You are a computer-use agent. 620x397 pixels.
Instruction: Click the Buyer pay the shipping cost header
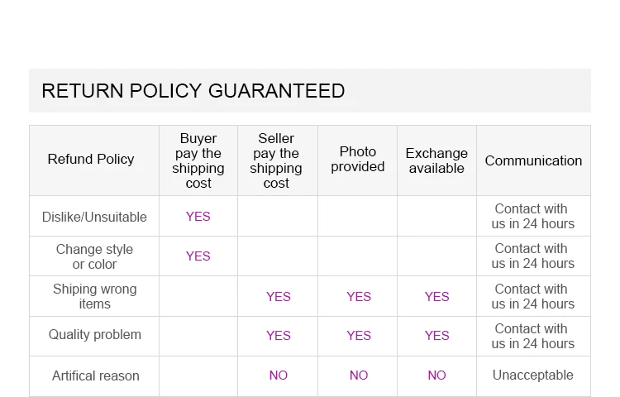pyautogui.click(x=198, y=160)
